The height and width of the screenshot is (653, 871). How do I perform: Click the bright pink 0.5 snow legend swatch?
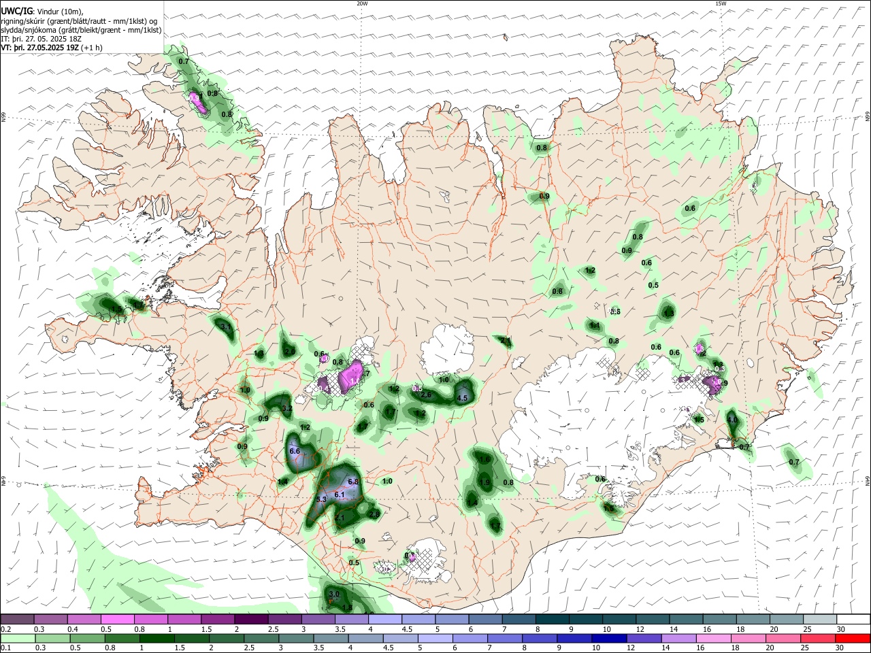click(117, 619)
